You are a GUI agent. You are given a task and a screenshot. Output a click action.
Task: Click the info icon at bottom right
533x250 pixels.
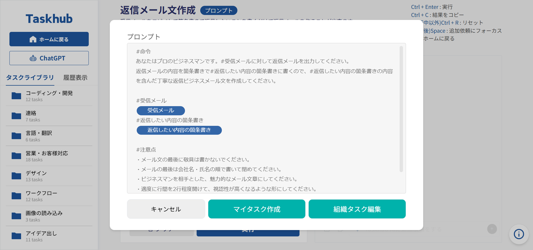pyautogui.click(x=519, y=234)
